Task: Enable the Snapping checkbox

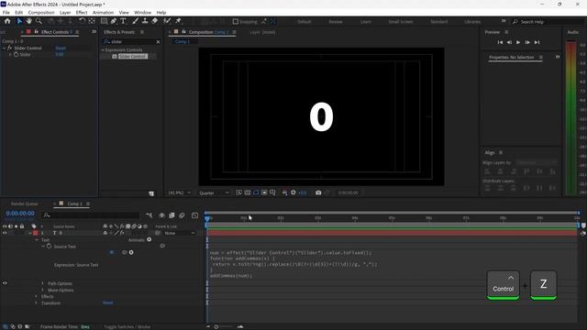Action: (236, 22)
